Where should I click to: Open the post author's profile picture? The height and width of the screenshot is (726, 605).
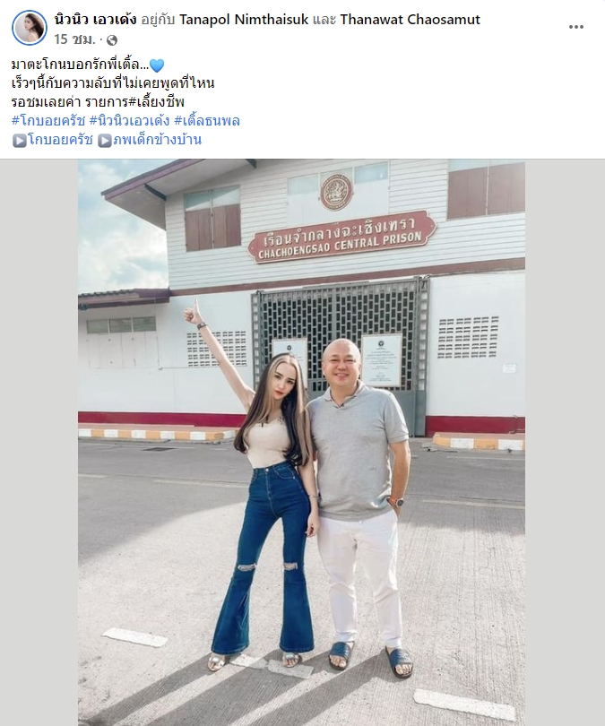pyautogui.click(x=30, y=28)
